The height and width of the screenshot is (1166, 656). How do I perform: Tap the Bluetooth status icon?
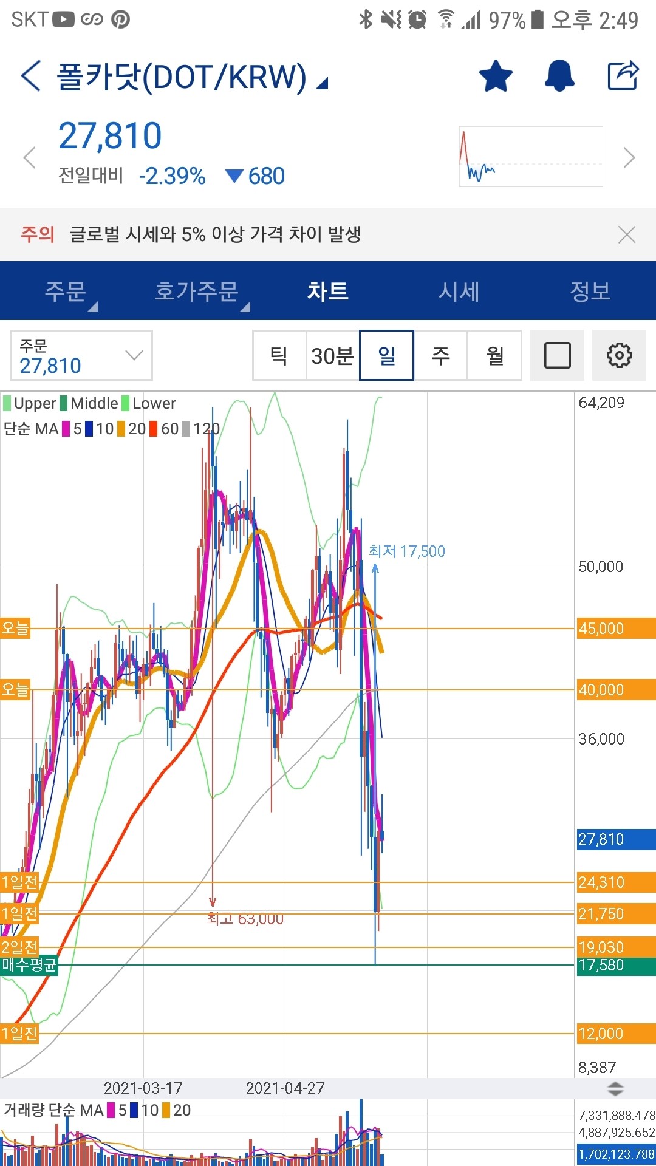(x=365, y=19)
